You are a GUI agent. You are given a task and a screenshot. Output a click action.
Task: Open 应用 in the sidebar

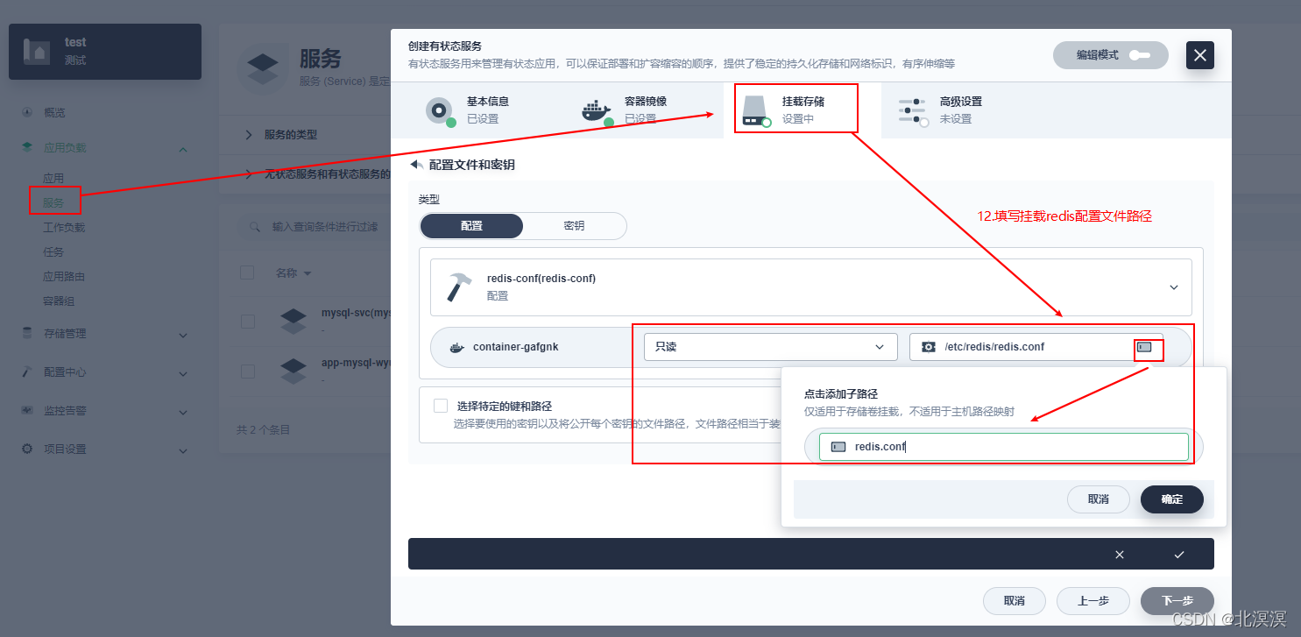[x=53, y=178]
